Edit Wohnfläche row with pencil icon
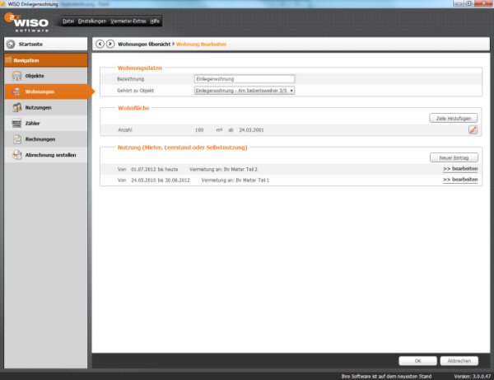This screenshot has height=380, width=494. click(473, 129)
